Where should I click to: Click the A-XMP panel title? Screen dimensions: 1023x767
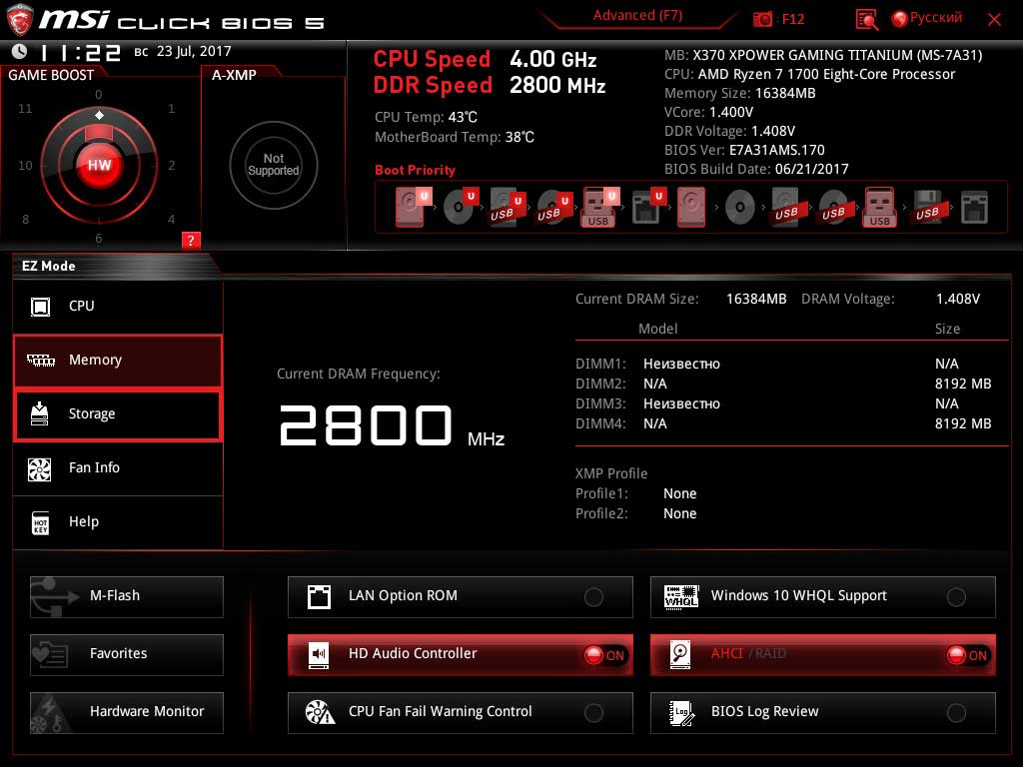pos(234,75)
